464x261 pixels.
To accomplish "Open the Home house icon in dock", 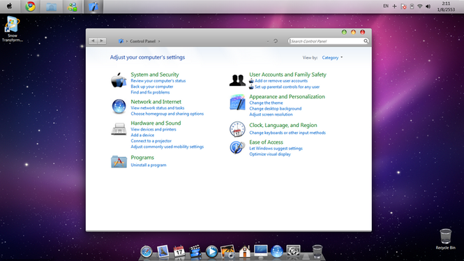I will (244, 251).
